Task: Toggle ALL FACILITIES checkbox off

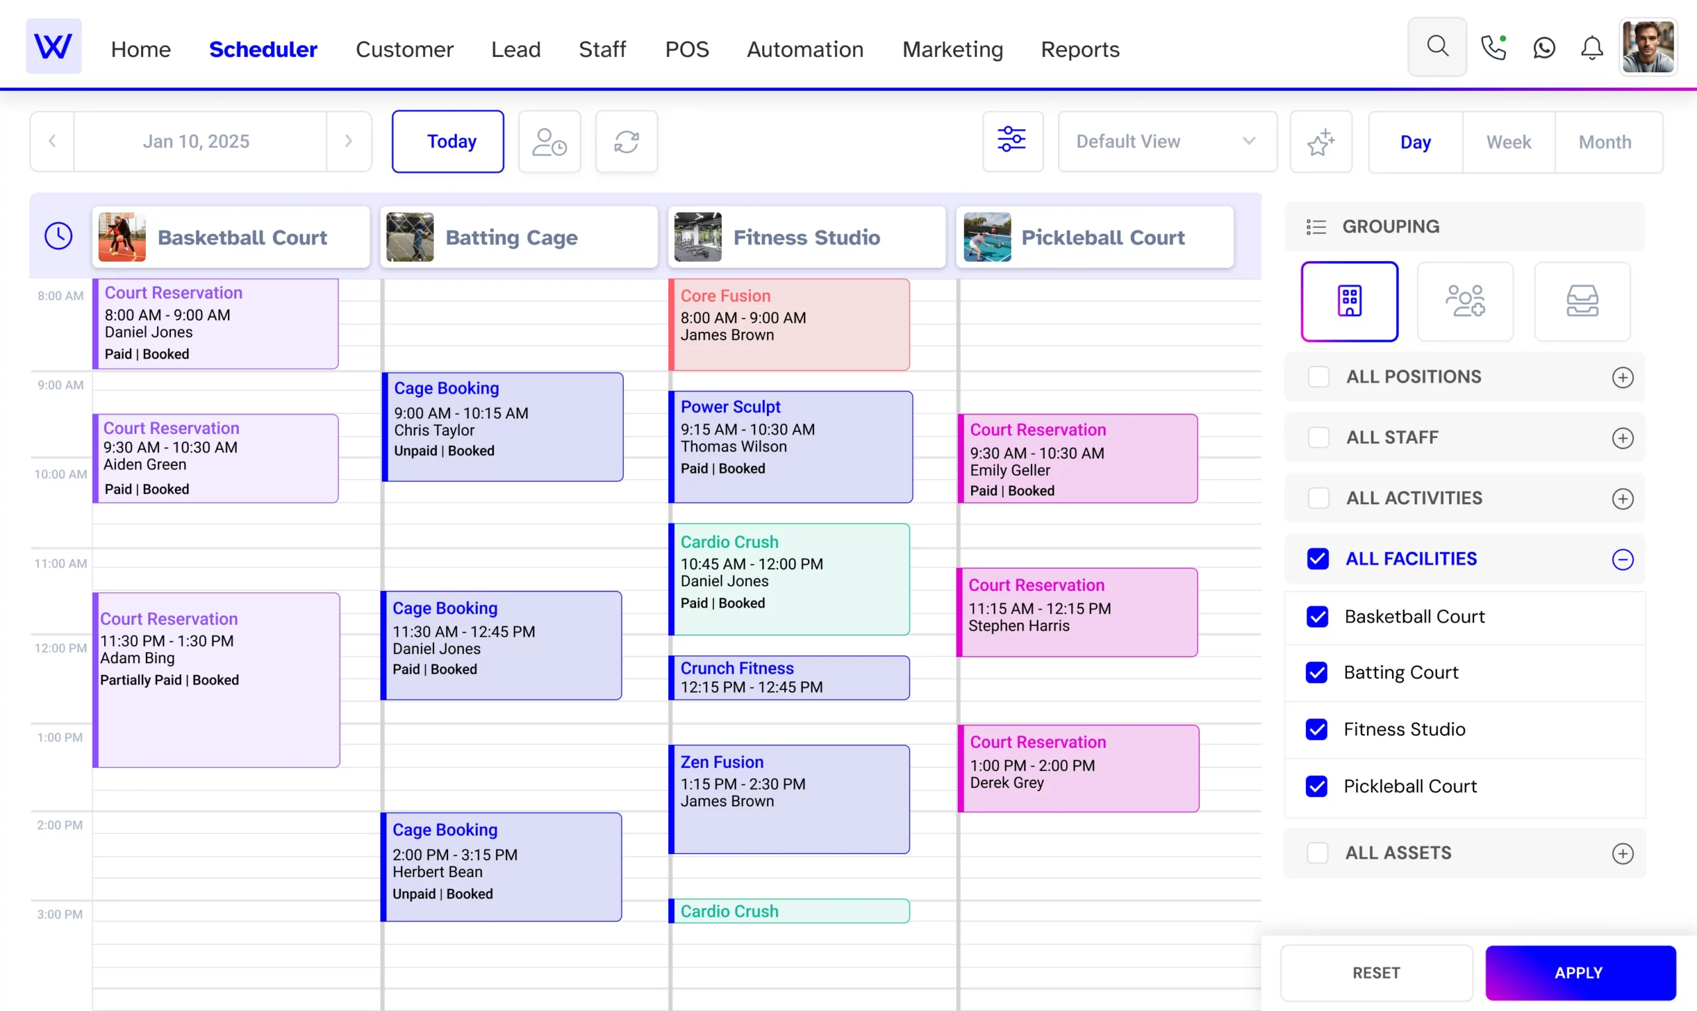Action: click(x=1318, y=559)
